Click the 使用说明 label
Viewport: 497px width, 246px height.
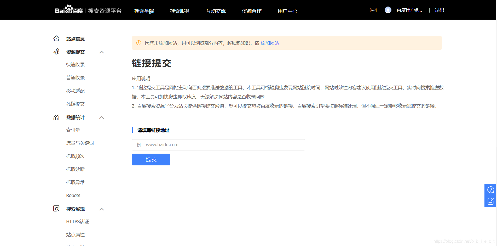[141, 79]
